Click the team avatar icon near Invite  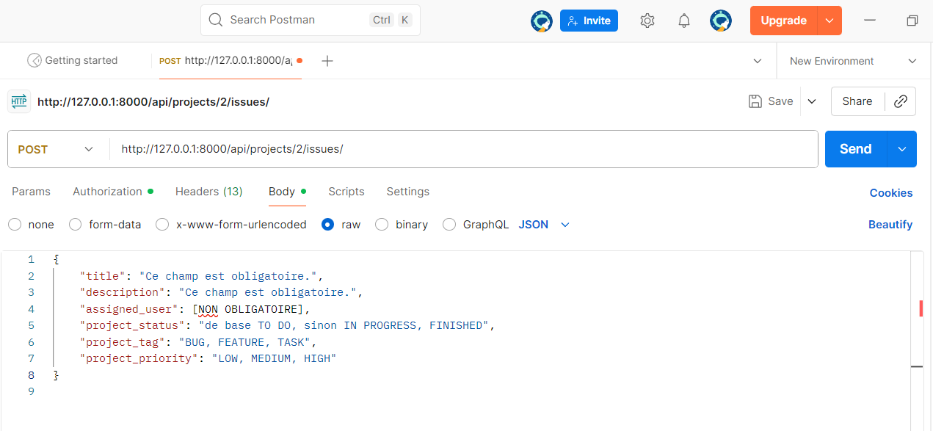(541, 21)
